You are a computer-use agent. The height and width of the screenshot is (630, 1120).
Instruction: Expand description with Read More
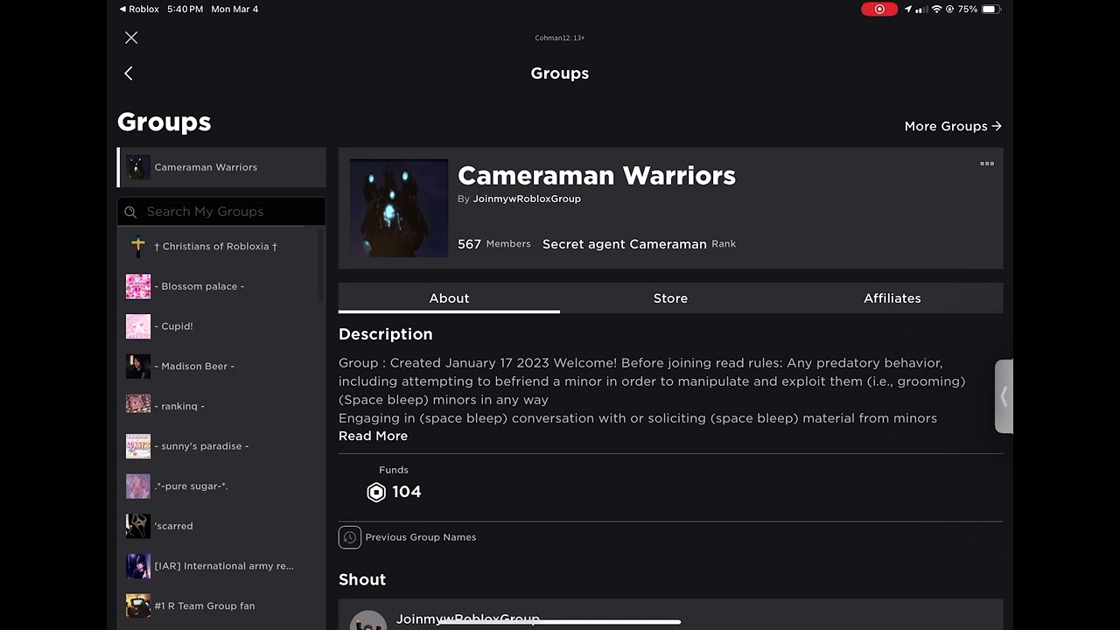(x=373, y=436)
